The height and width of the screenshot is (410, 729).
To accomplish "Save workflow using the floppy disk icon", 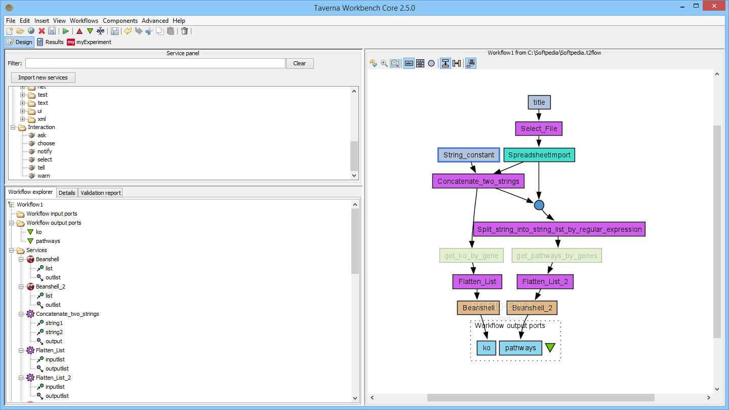I will point(52,31).
